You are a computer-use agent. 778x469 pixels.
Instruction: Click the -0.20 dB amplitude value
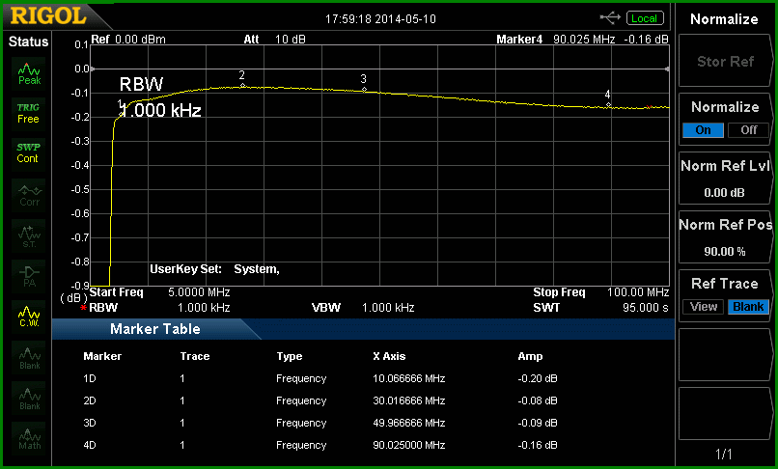pos(538,378)
